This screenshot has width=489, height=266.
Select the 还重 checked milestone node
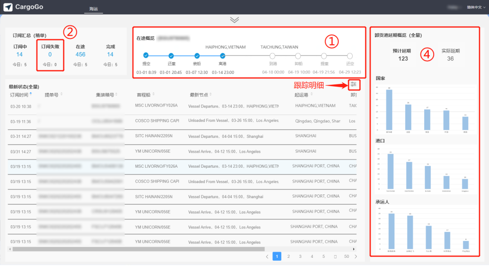coord(171,56)
